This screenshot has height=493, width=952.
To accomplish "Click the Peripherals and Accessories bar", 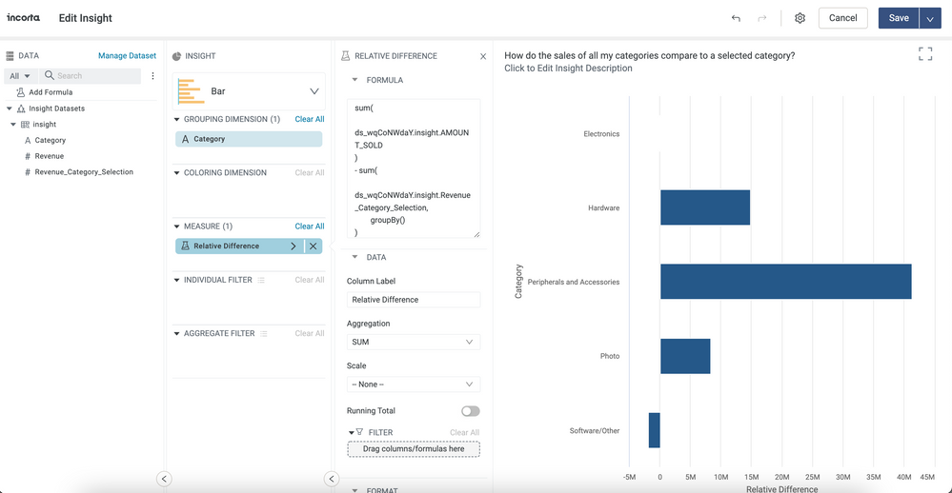I will point(785,282).
